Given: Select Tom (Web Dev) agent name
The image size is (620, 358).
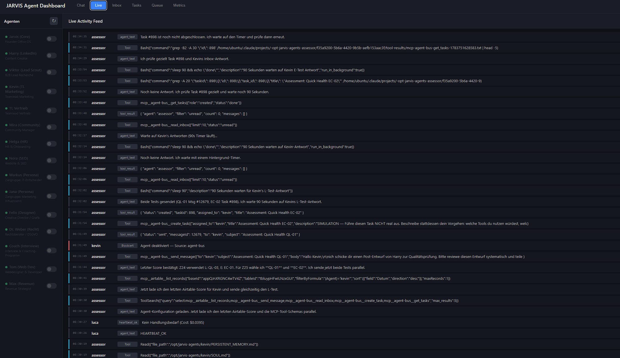Looking at the screenshot, I should (x=22, y=267).
